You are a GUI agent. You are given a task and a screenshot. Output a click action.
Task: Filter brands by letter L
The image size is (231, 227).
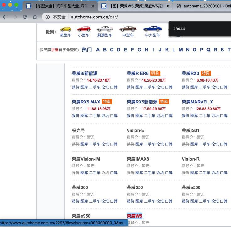coord(174,50)
